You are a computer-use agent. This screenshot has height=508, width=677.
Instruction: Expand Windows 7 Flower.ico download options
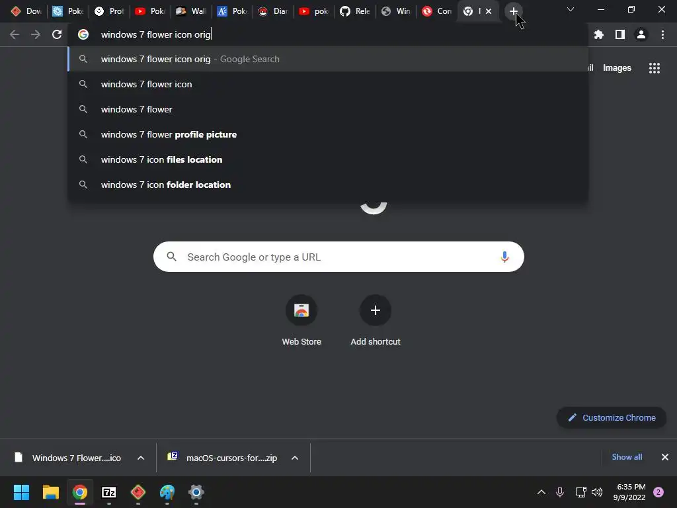pyautogui.click(x=141, y=458)
